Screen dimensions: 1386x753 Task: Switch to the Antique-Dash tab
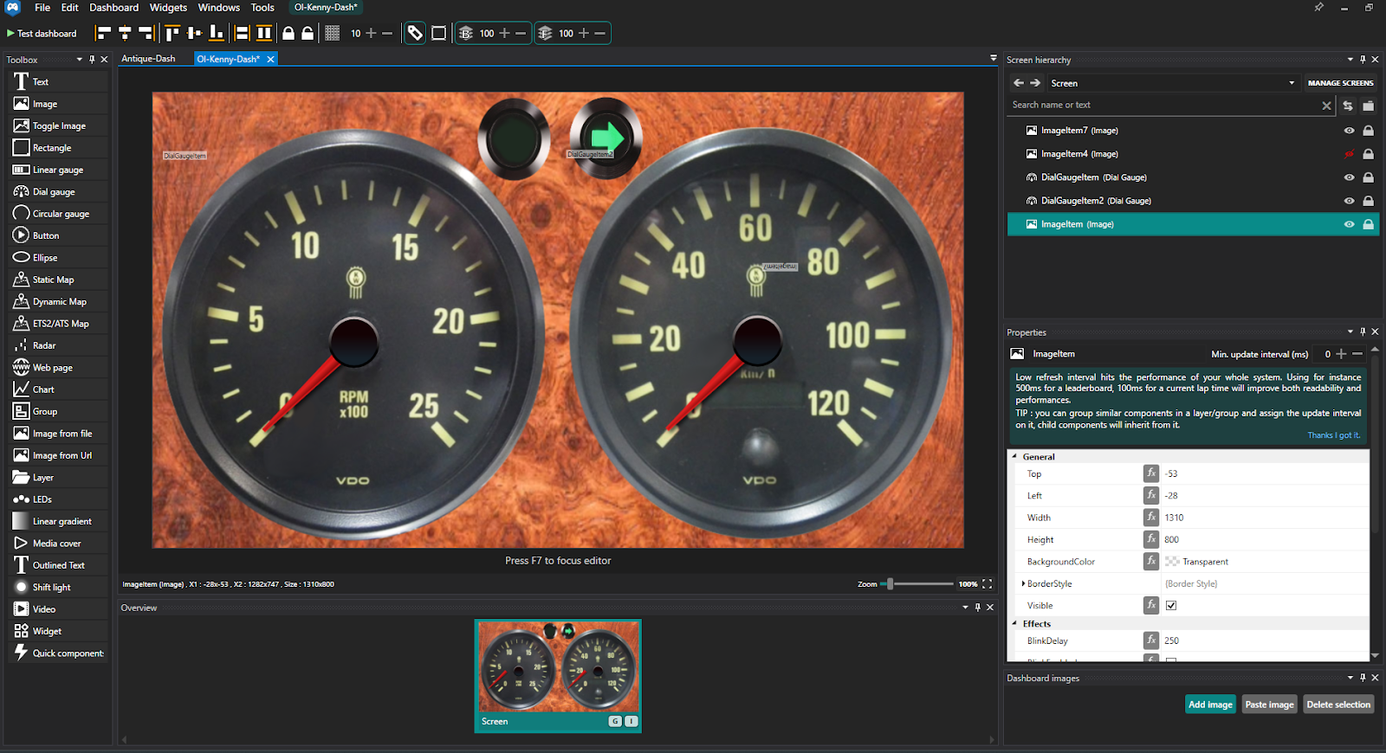[148, 59]
